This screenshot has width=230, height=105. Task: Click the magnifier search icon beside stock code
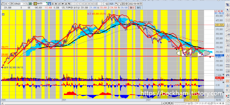click(27, 4)
